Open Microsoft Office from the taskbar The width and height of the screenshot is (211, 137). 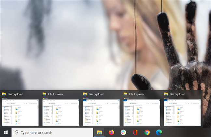click(x=135, y=132)
